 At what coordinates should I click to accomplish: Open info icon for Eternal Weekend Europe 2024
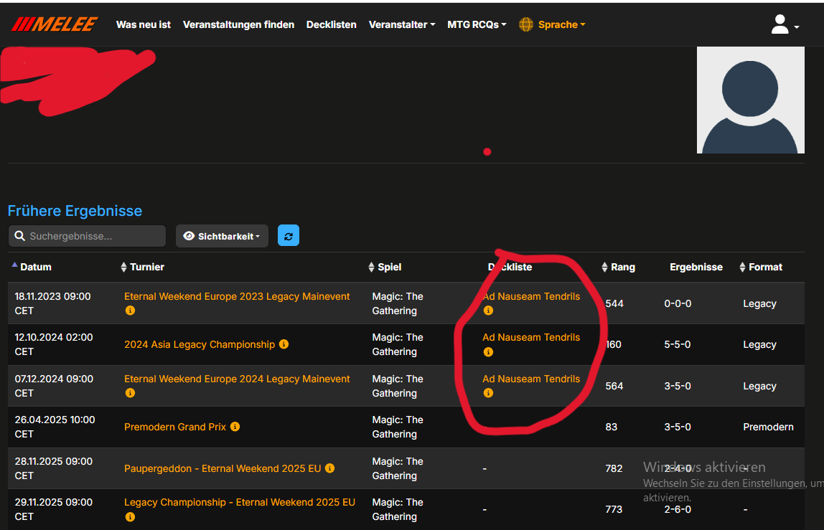[x=131, y=393]
